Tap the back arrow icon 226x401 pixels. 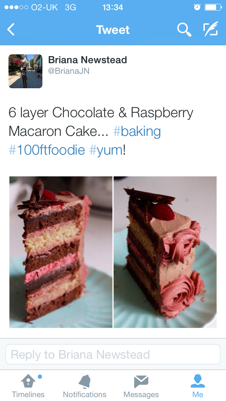pyautogui.click(x=11, y=29)
